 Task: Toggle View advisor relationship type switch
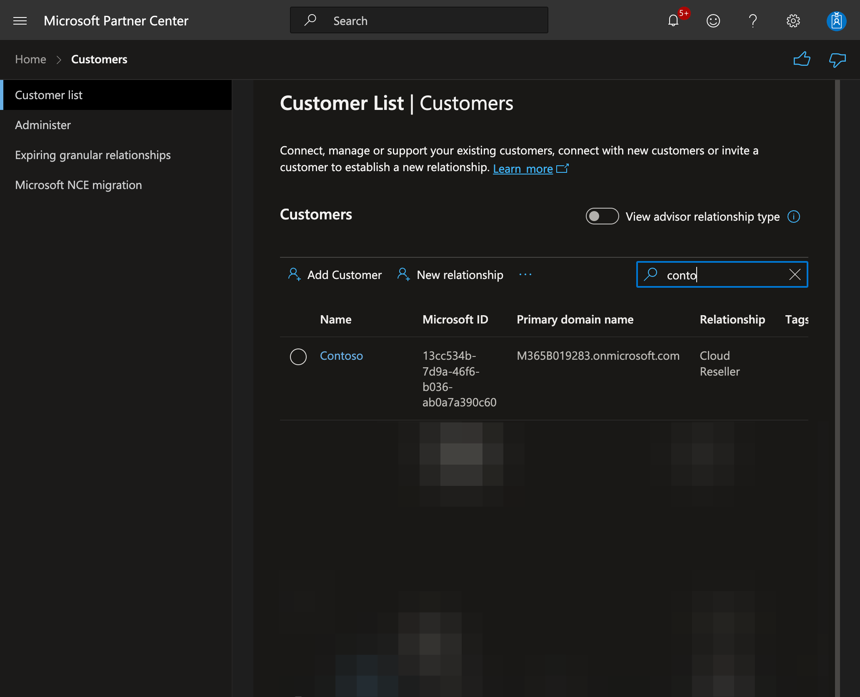602,216
